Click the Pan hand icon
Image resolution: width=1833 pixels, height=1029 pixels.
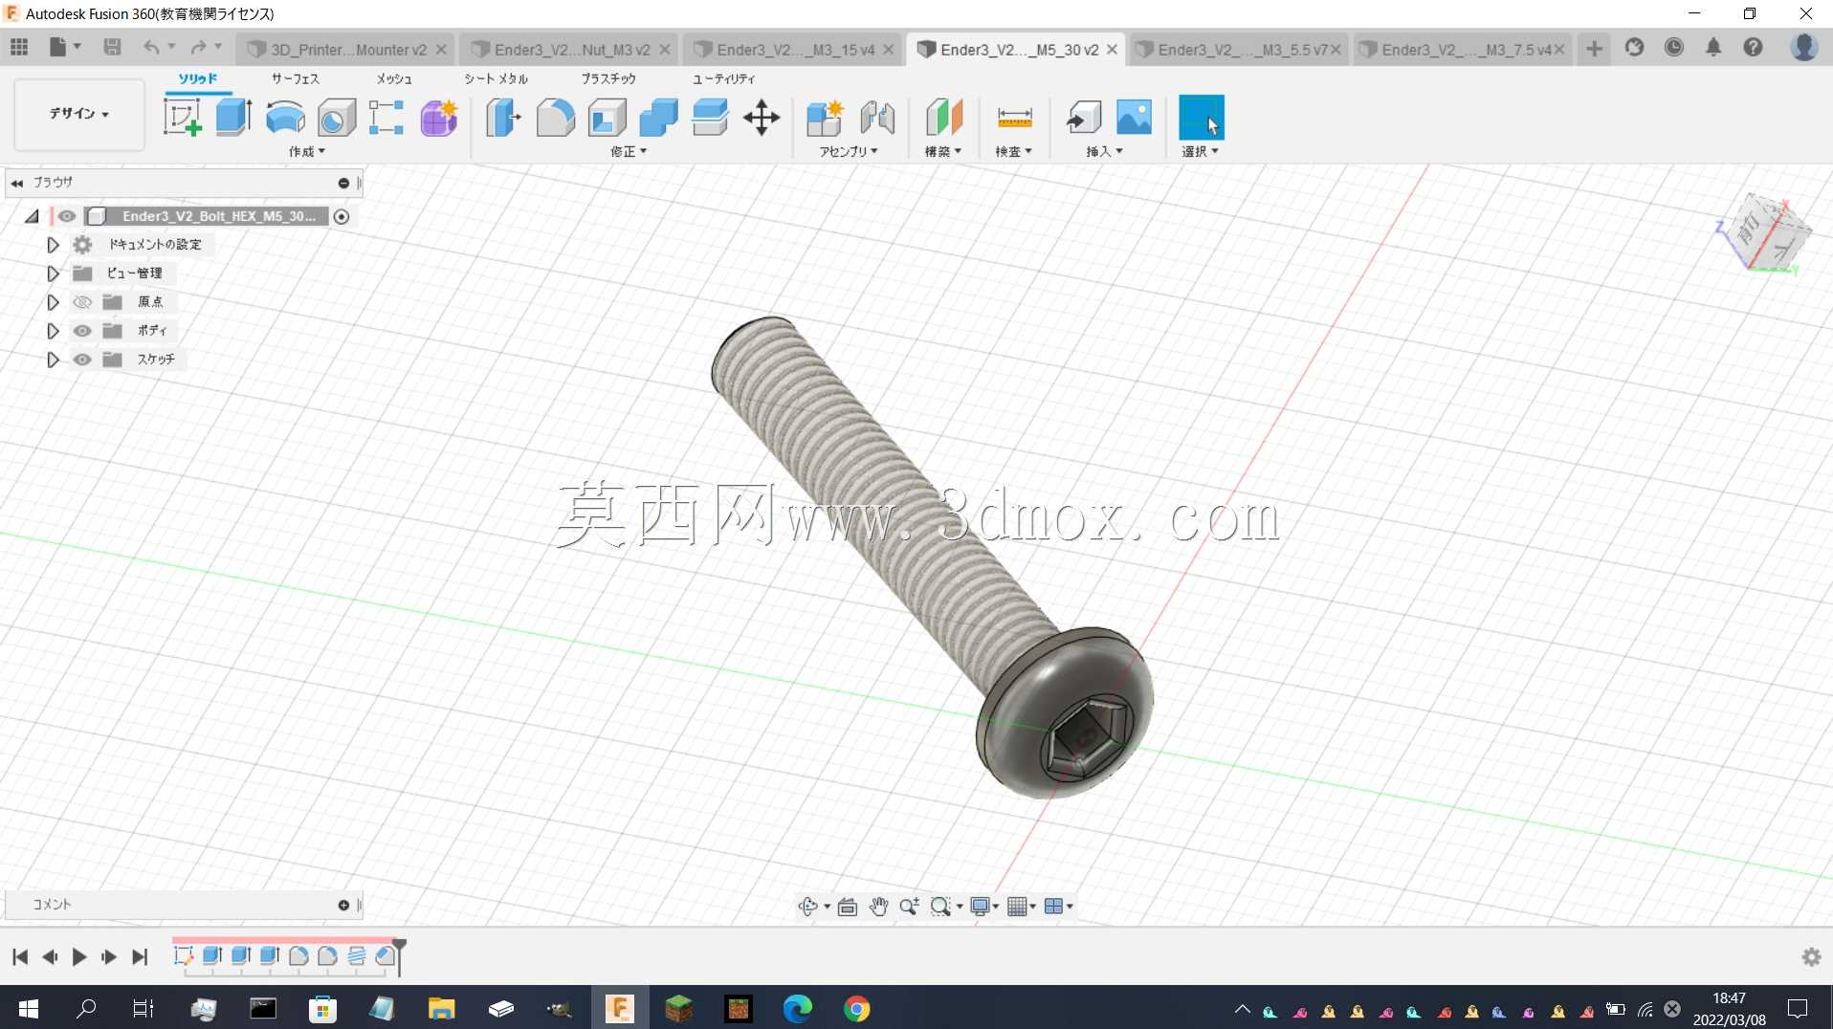[878, 906]
